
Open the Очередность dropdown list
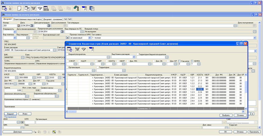(x=15, y=32)
